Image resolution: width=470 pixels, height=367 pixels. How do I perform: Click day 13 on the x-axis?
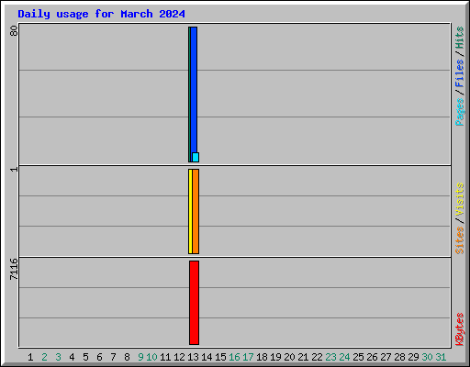(x=193, y=357)
